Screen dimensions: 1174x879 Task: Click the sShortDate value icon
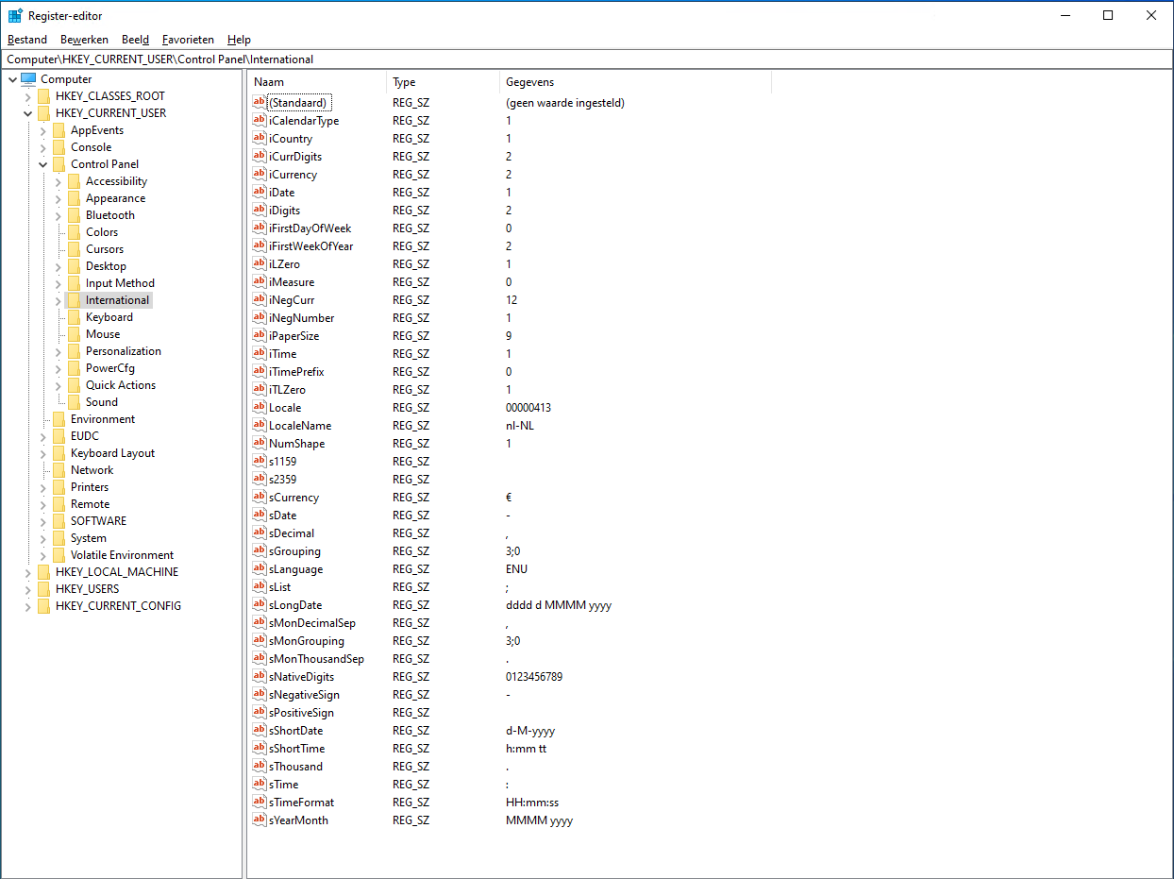coord(260,730)
